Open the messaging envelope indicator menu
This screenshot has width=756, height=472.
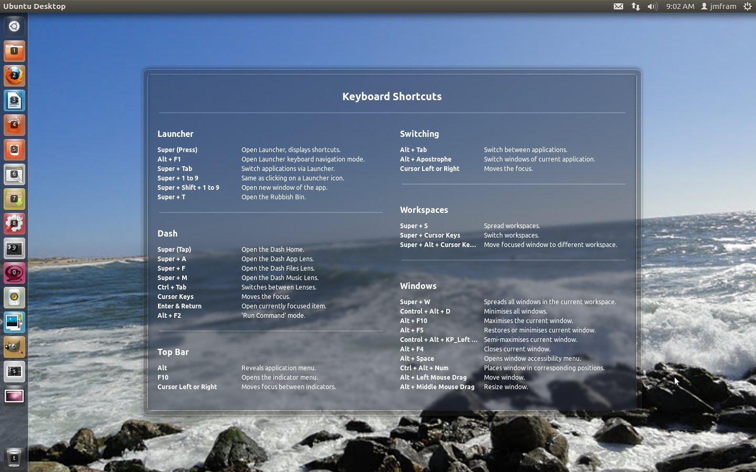pos(618,6)
